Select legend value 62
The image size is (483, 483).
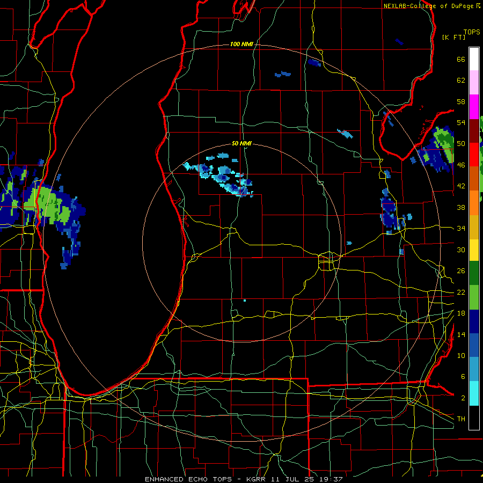tap(461, 80)
